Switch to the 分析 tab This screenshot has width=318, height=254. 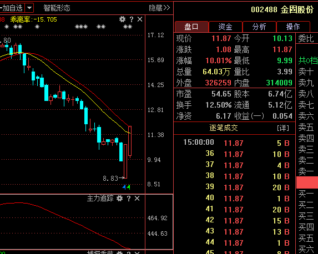click(259, 27)
